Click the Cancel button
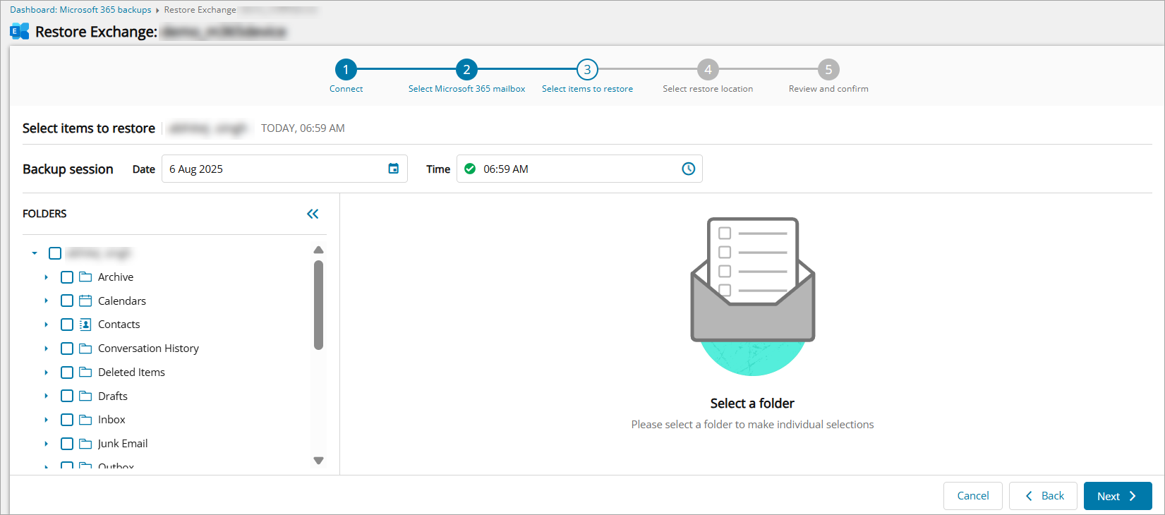This screenshot has height=515, width=1165. [973, 496]
